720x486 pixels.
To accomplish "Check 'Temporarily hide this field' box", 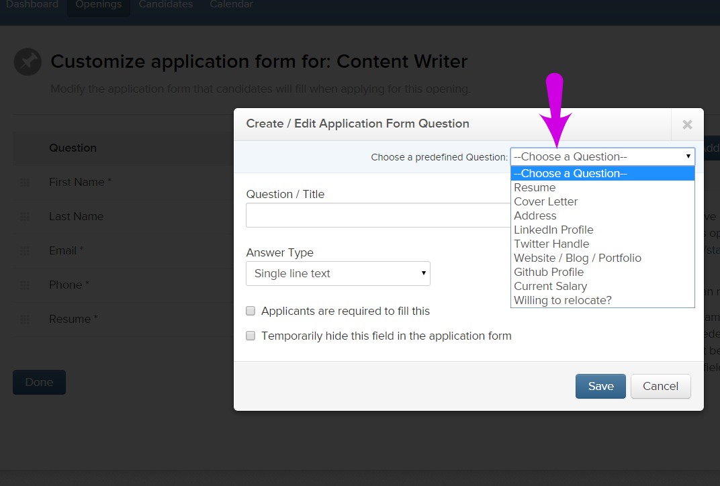I will (x=251, y=336).
